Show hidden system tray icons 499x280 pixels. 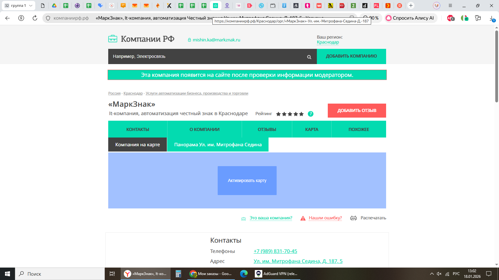(x=432, y=274)
